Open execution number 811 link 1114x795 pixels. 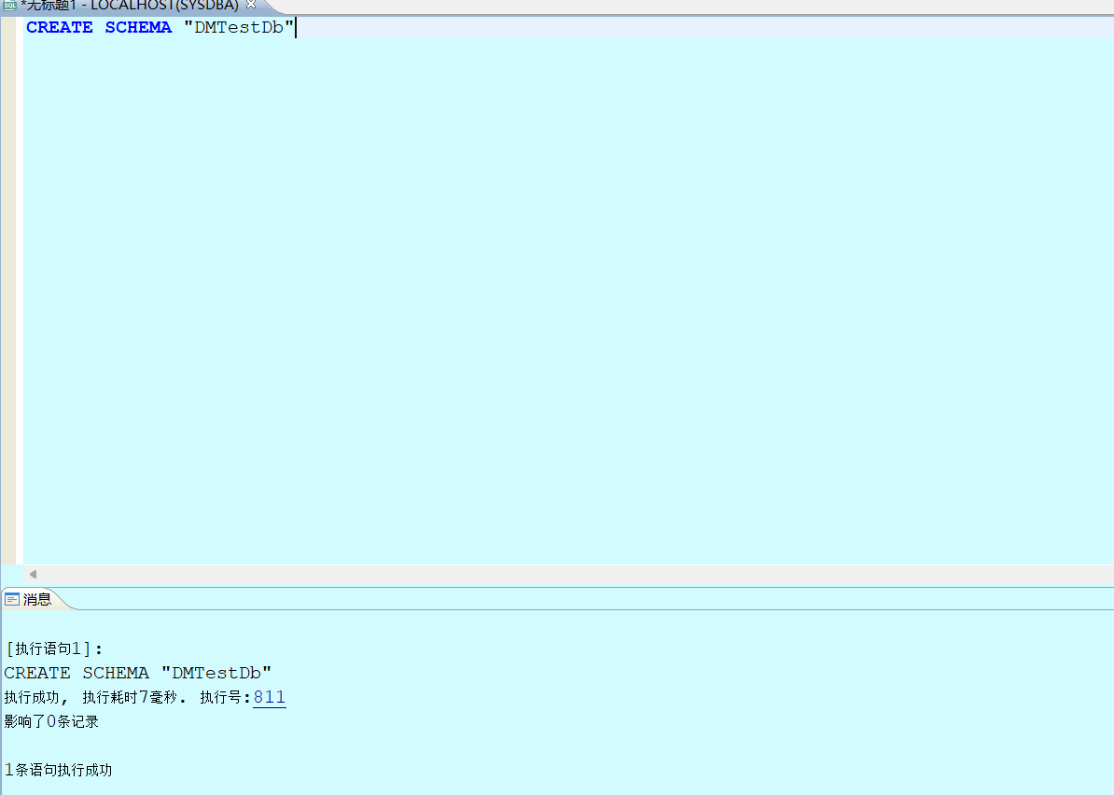click(x=270, y=698)
